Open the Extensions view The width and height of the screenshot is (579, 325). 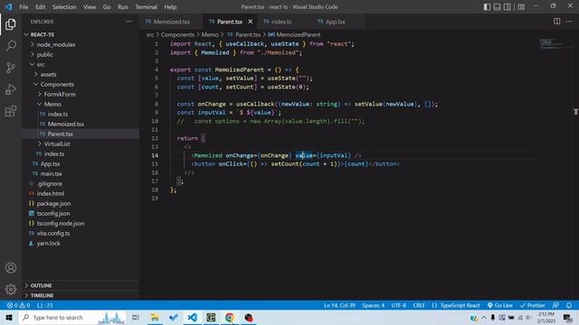pos(11,111)
